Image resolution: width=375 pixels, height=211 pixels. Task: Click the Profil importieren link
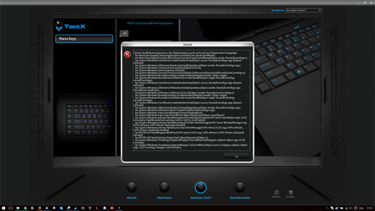(x=138, y=23)
